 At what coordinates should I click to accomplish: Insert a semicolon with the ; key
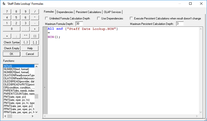[x=16, y=36]
